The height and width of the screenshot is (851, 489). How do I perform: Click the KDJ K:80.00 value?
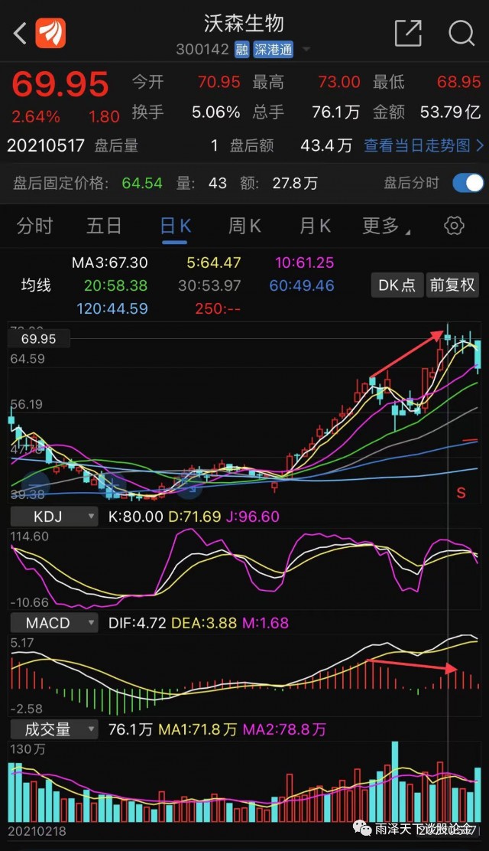[135, 516]
